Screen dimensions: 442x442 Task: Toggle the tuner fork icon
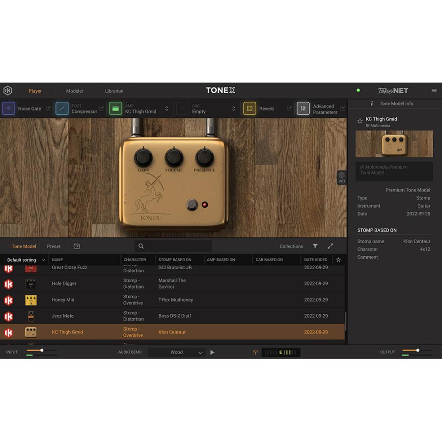255,352
